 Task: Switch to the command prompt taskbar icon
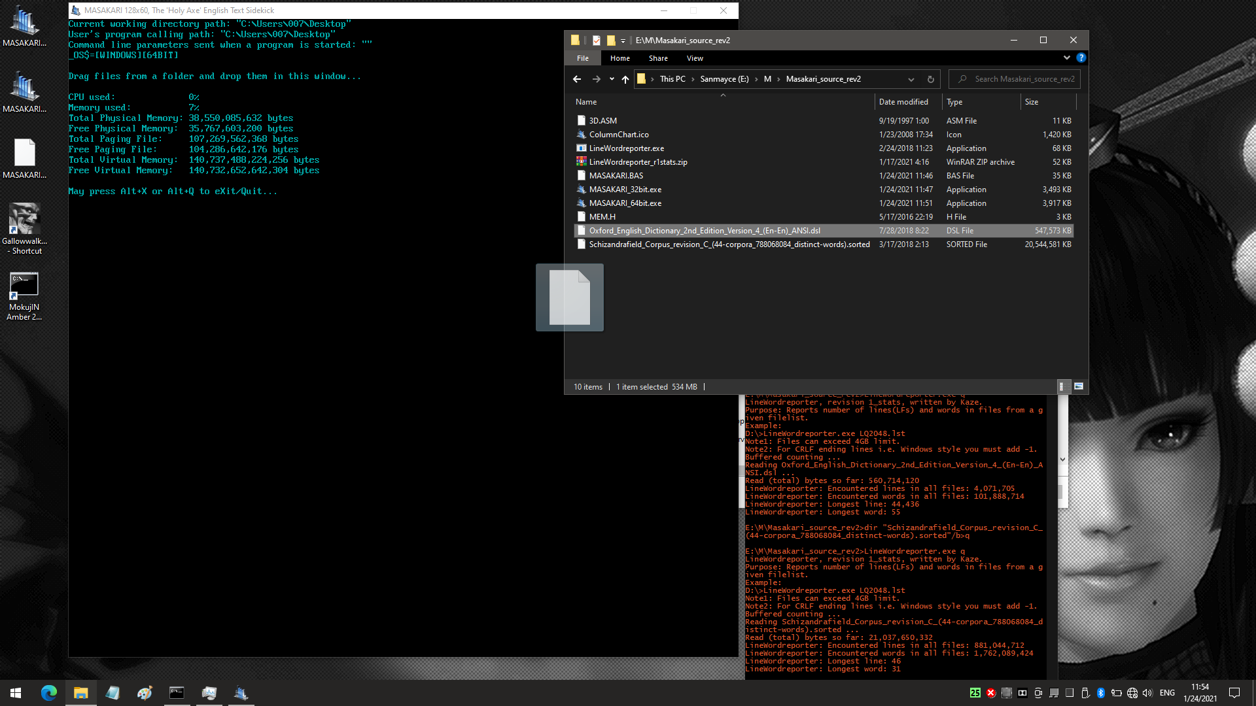177,693
